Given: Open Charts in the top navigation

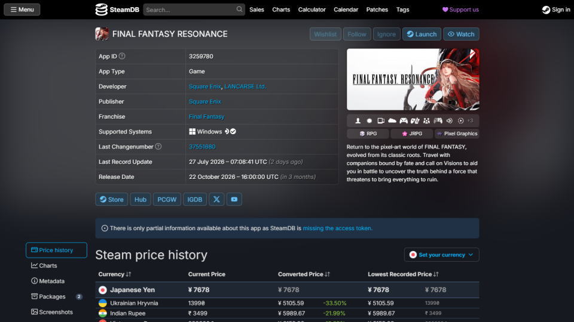Looking at the screenshot, I should 281,10.
